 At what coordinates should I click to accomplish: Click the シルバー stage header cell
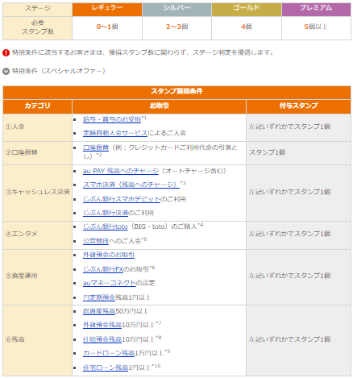(x=176, y=10)
